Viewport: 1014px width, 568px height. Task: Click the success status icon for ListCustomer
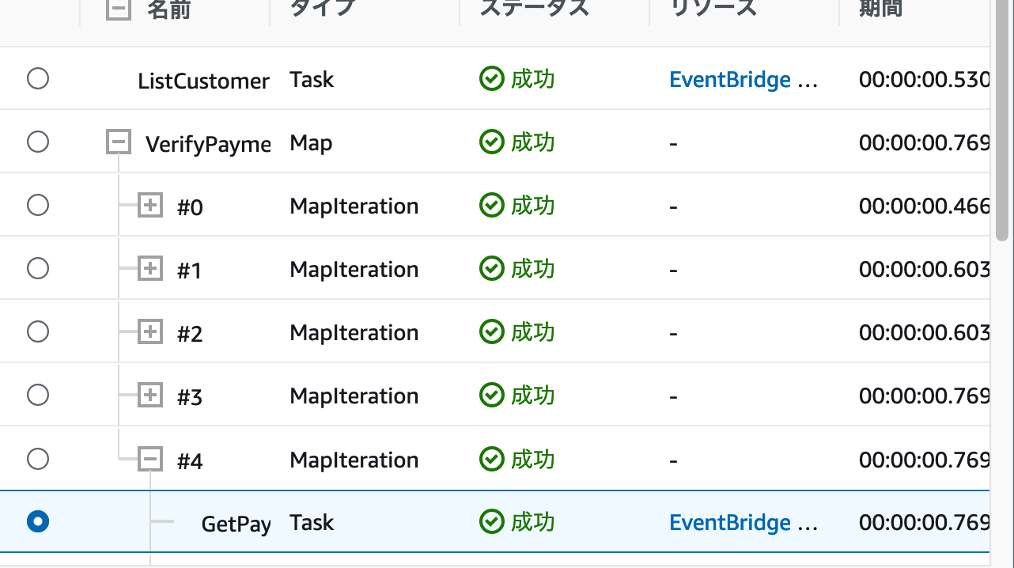pos(492,79)
